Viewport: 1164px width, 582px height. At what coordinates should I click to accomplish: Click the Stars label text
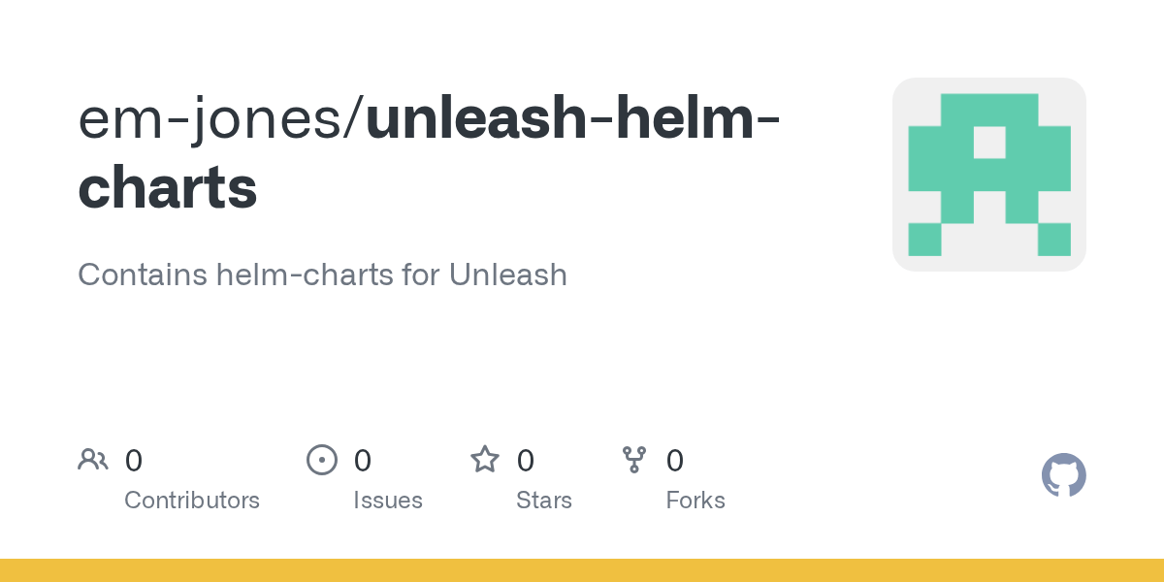click(544, 501)
